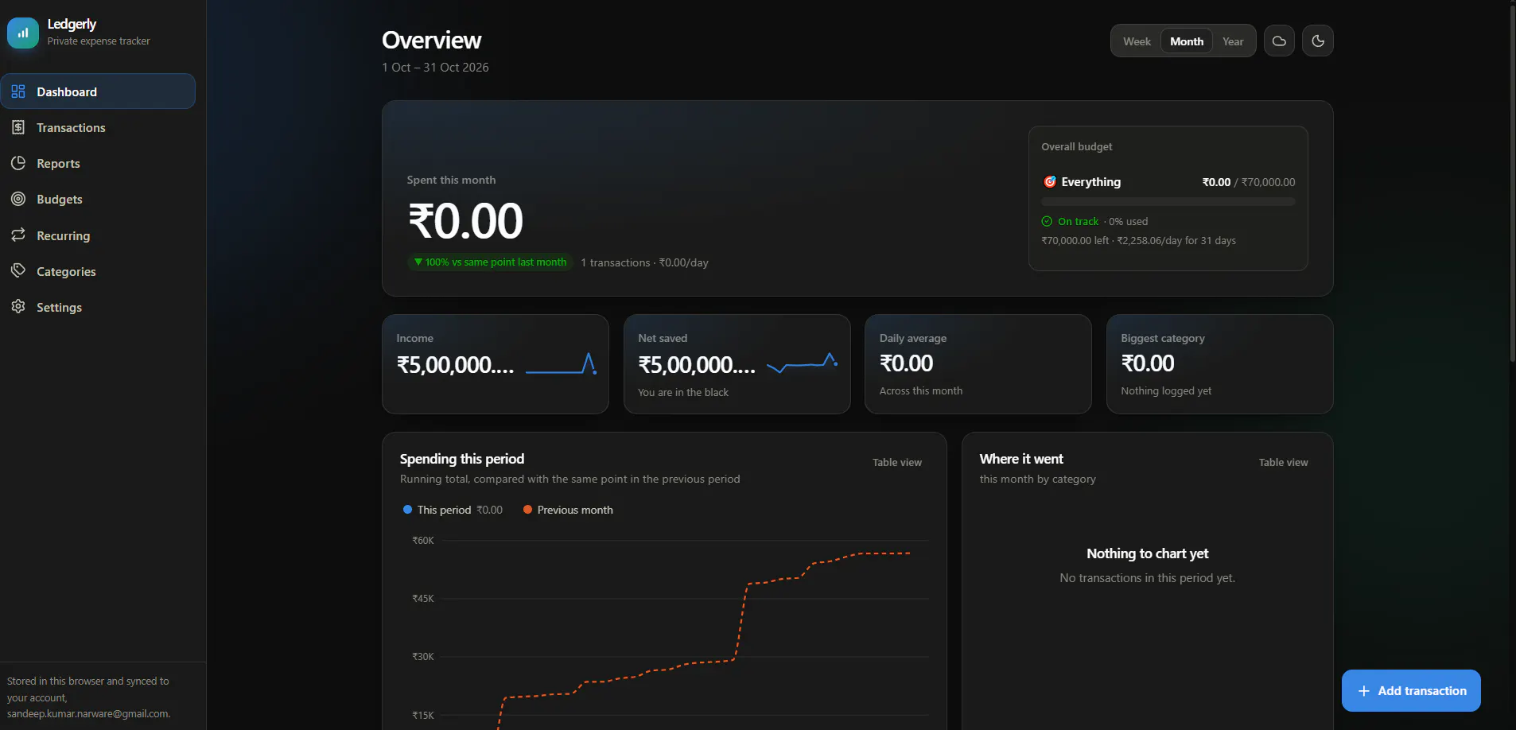Viewport: 1516px width, 730px height.
Task: Click the orange Previous month legend dot
Action: (527, 510)
